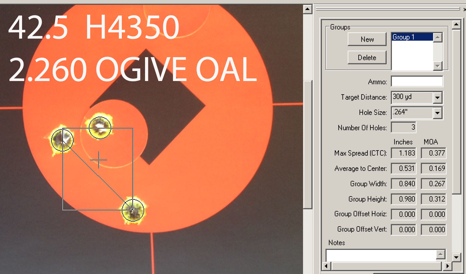Click the upper-center bullet hole marker
This screenshot has width=466, height=274.
(x=100, y=128)
